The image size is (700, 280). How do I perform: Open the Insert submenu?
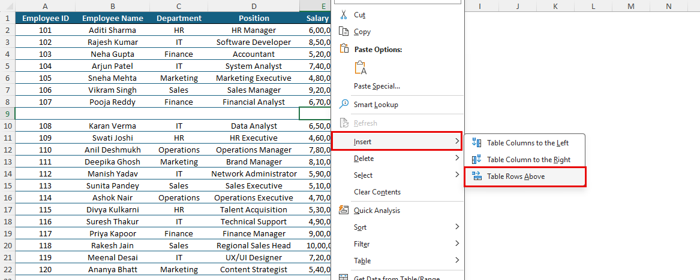(396, 142)
